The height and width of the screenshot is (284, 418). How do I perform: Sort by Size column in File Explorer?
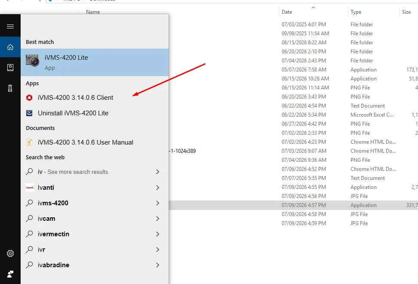coord(409,12)
